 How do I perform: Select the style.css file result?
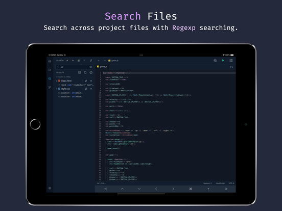pyautogui.click(x=65, y=89)
